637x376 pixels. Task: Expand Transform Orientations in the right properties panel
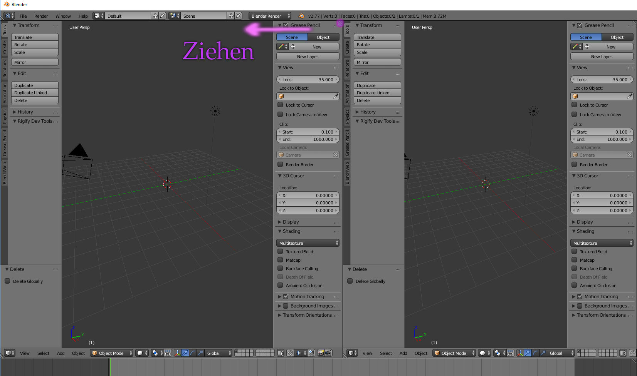pyautogui.click(x=574, y=315)
